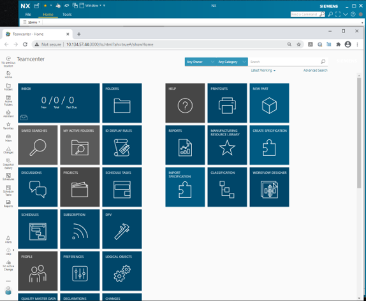Screen dimensions: 366x301
Task: Bookmark this page with star icon
Action: point(298,45)
